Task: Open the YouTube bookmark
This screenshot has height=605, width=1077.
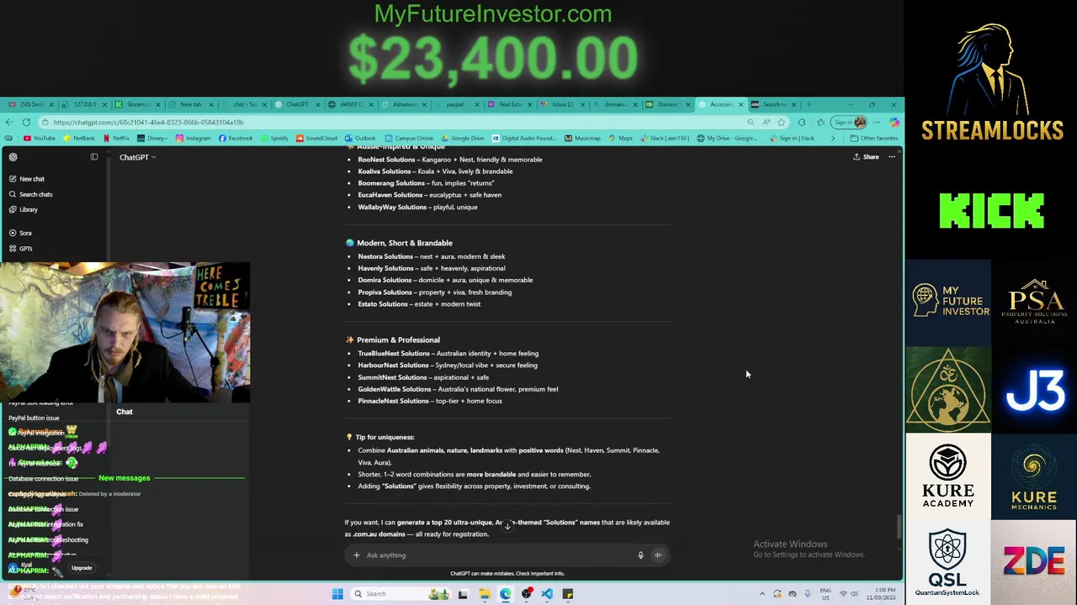Action: click(x=40, y=138)
